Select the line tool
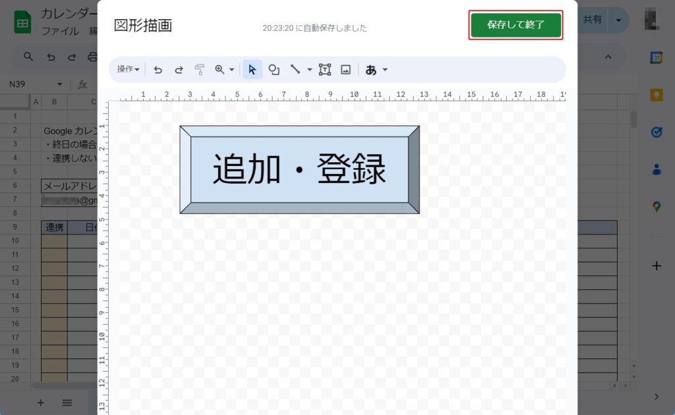The height and width of the screenshot is (415, 675). click(x=295, y=69)
